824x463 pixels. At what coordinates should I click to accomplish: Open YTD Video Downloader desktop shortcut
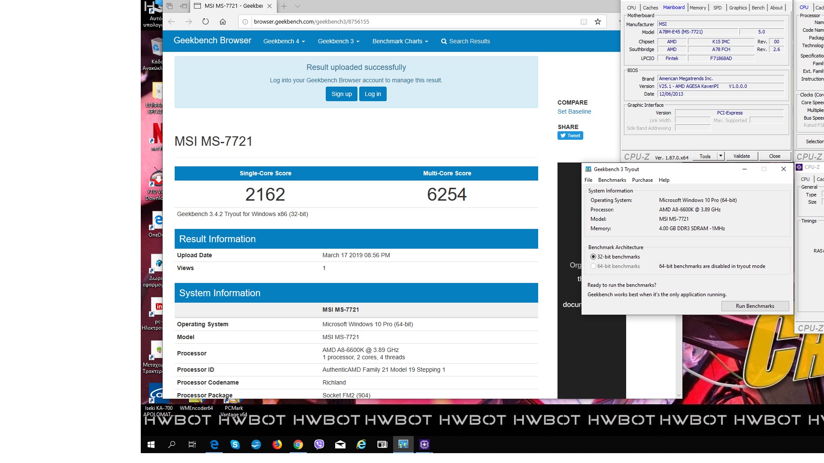(x=154, y=184)
